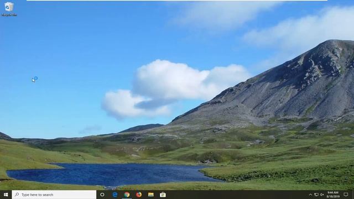Launch Firefox from the taskbar
This screenshot has width=354, height=199.
[139, 195]
